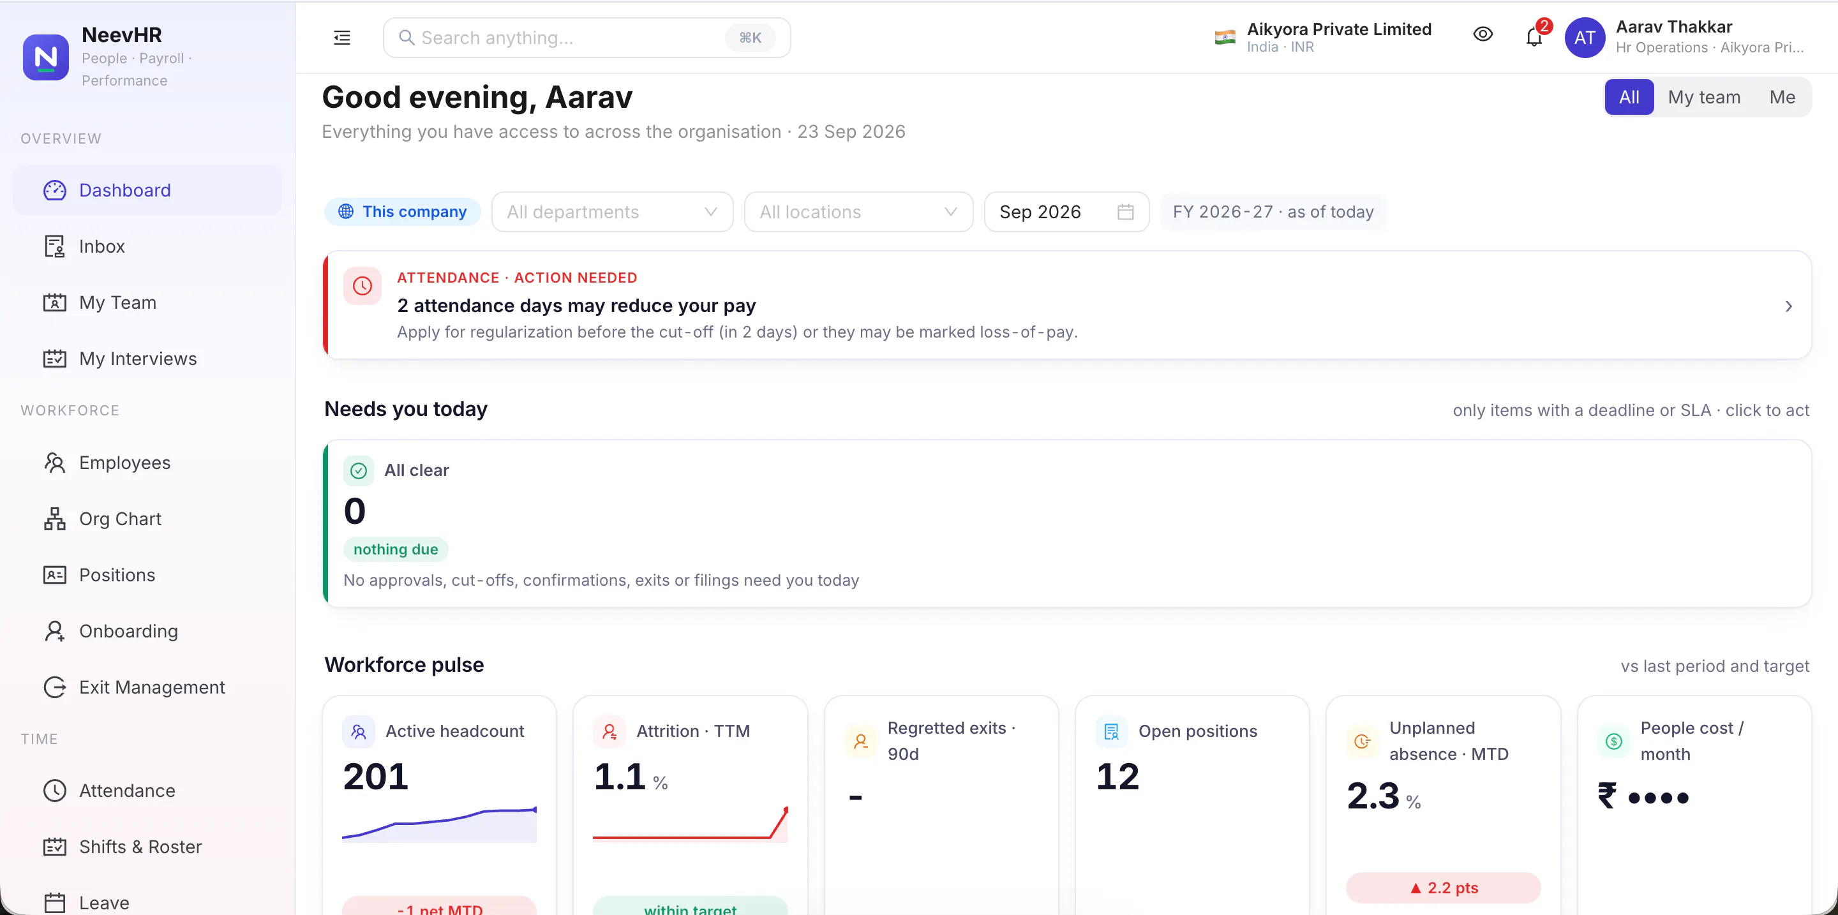Toggle visibility of sensitive values with eye icon

point(1483,34)
